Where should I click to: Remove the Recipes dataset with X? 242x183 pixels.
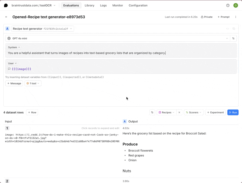(179, 112)
